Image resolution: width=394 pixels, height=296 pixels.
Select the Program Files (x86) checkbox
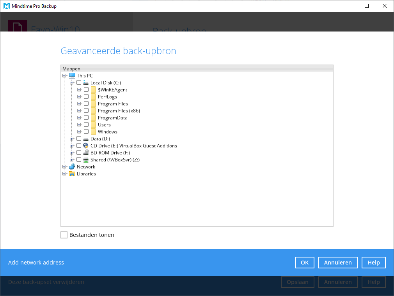pos(86,110)
